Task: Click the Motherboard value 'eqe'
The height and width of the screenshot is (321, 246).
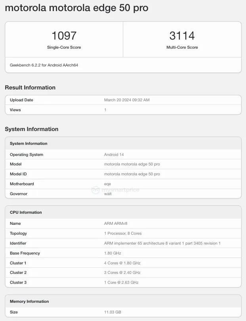Action: 107,184
